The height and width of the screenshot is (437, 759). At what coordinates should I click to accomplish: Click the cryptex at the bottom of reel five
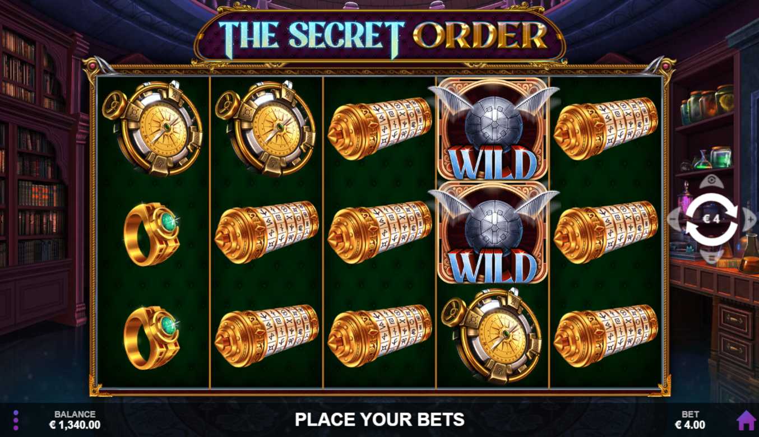click(606, 336)
